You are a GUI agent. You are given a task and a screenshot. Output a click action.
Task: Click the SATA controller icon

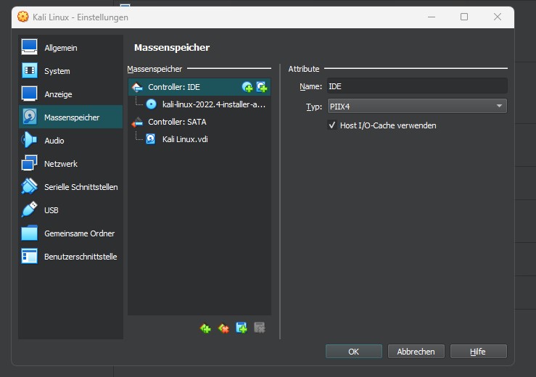click(137, 122)
